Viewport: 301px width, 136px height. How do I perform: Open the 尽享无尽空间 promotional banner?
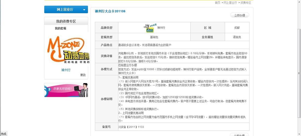(66, 90)
